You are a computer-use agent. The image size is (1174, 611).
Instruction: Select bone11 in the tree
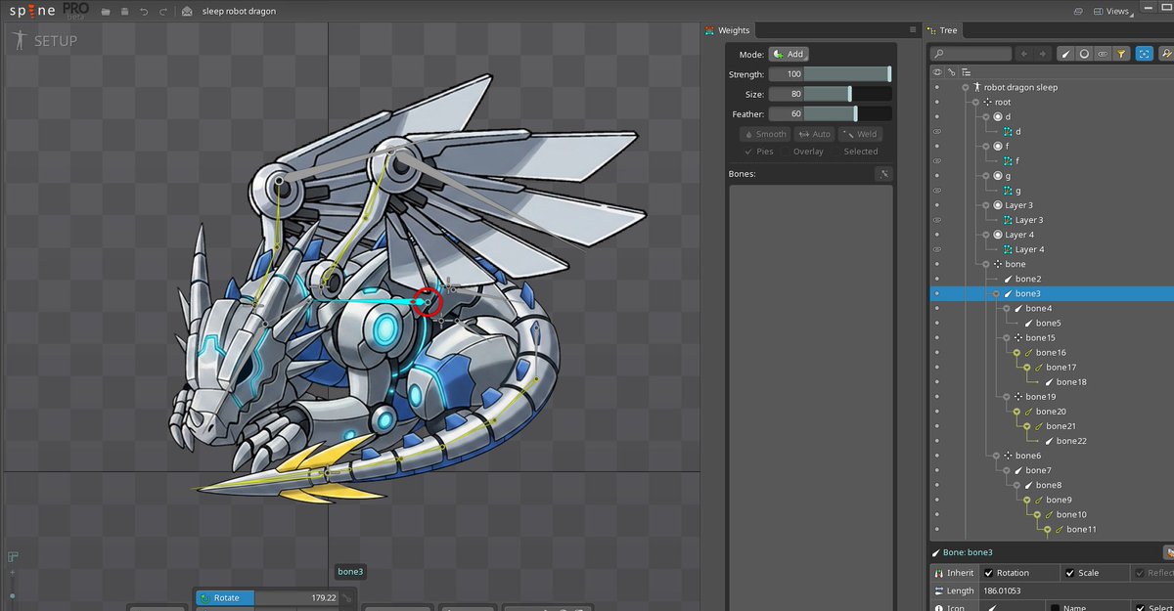point(1081,530)
